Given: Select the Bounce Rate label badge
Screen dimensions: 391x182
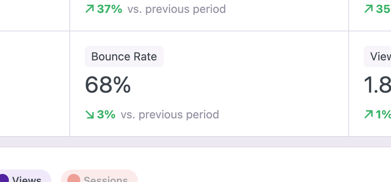Looking at the screenshot, I should coord(124,56).
